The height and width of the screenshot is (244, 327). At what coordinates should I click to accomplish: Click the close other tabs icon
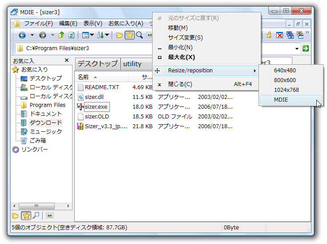point(300,35)
